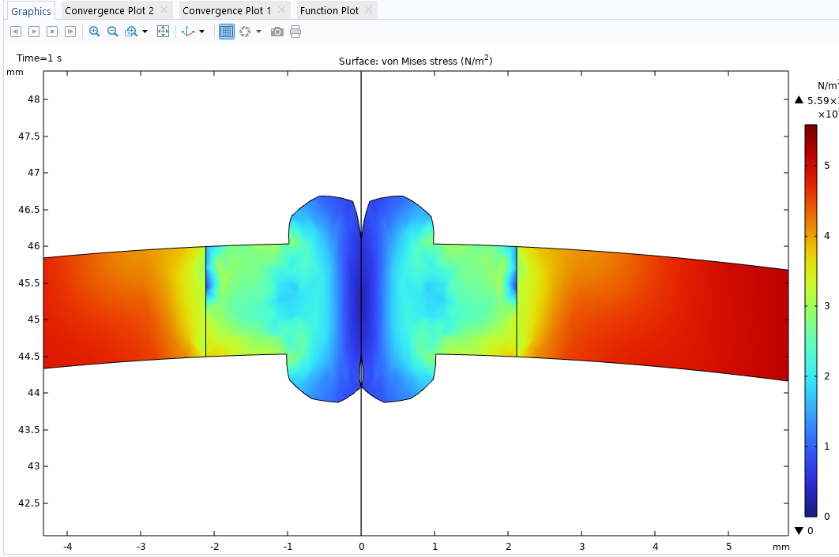This screenshot has width=839, height=557.
Task: Click the Zoom Extents icon
Action: click(x=163, y=32)
